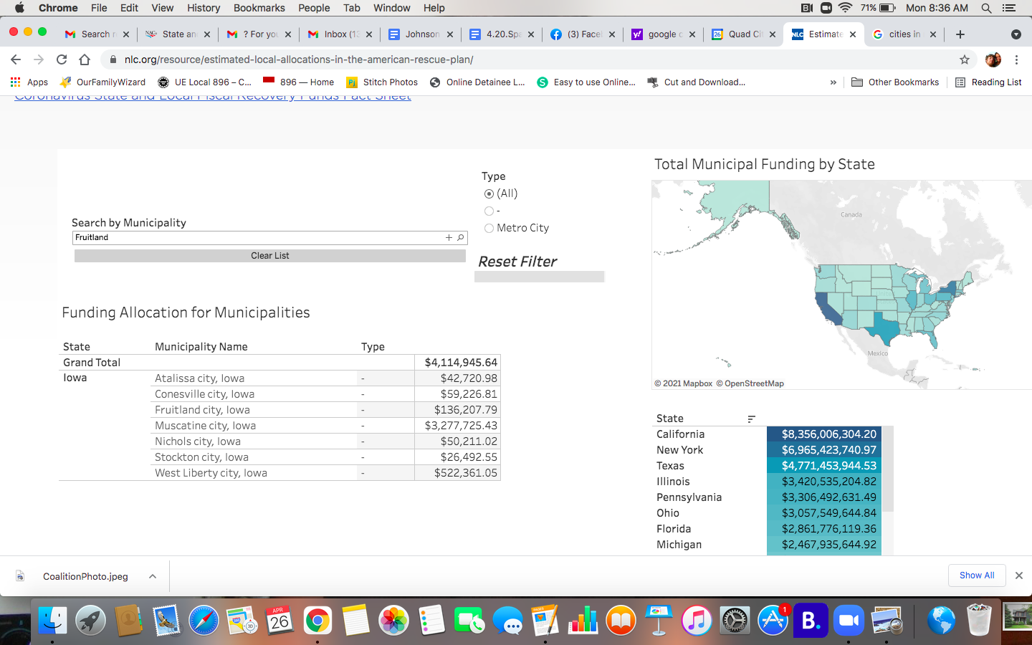The width and height of the screenshot is (1032, 645).
Task: Select the West Liberty city, Iowa row
Action: pyautogui.click(x=279, y=473)
